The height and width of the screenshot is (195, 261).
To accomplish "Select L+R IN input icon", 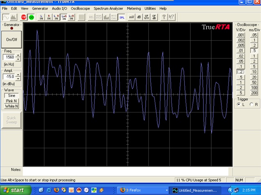I will 64,17.
